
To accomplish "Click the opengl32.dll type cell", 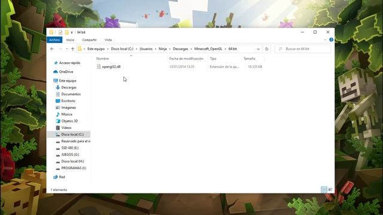I will click(x=224, y=66).
